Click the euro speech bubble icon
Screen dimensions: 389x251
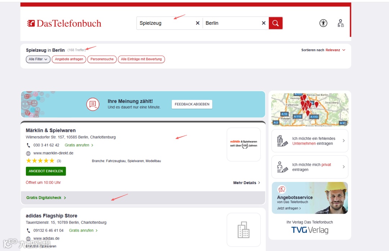[x=282, y=189]
